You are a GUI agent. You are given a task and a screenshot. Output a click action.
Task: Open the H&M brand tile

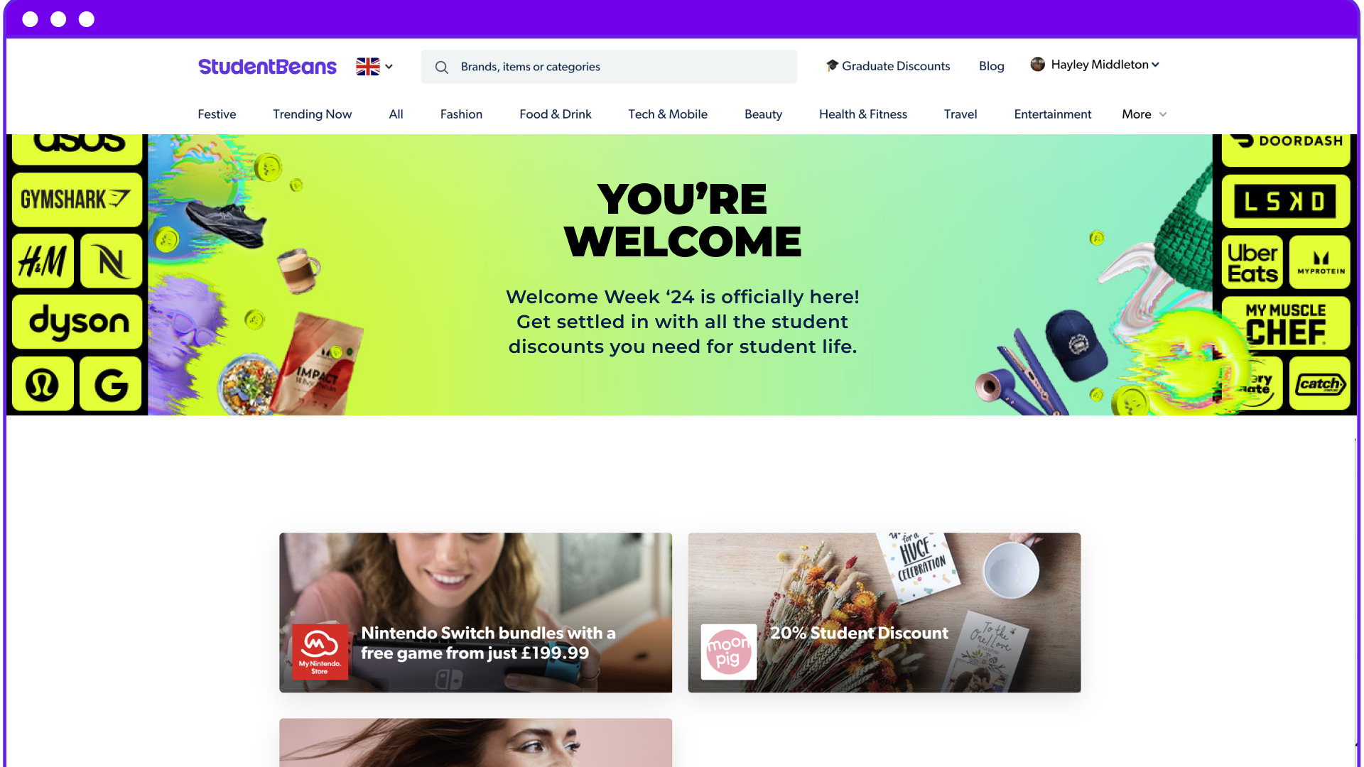point(43,261)
